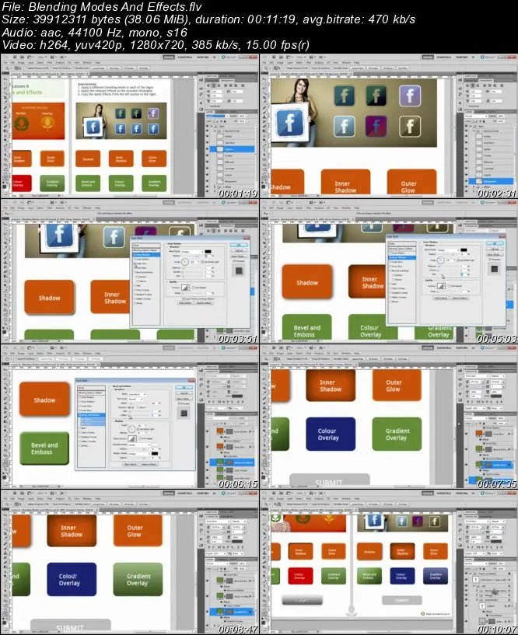Click Make Default in the 00:03:51 dialog

coord(185,303)
